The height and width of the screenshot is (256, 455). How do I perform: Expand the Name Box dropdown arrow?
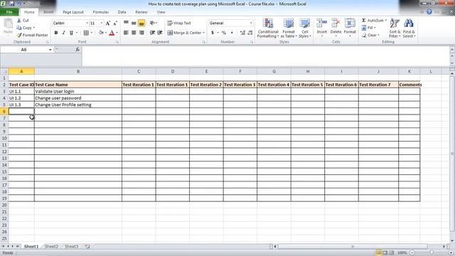pyautogui.click(x=50, y=50)
